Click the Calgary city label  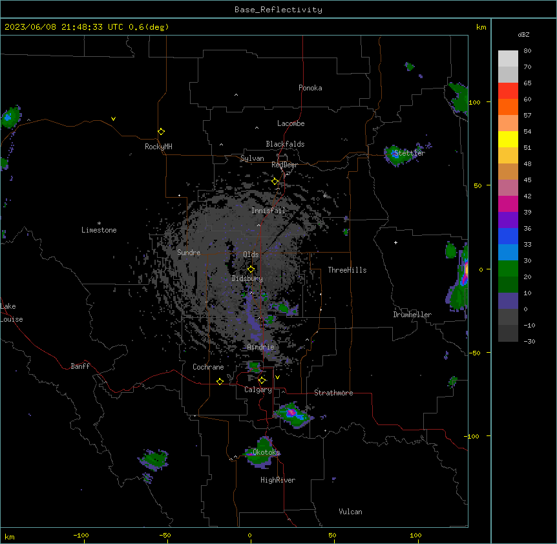[258, 390]
